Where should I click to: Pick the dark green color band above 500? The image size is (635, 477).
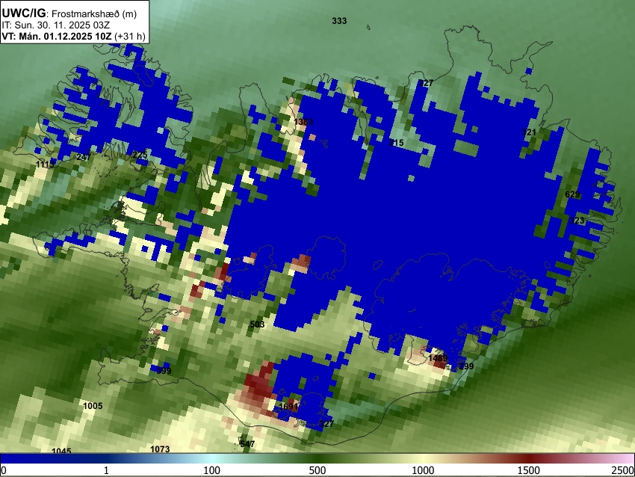317,458
